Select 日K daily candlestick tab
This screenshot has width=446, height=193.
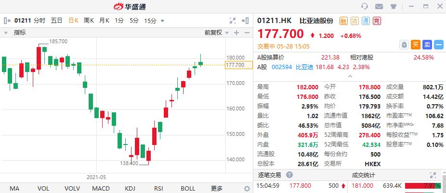click(x=73, y=21)
